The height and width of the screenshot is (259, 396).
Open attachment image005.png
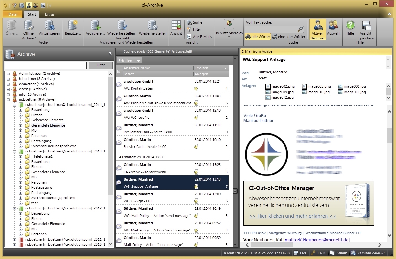(x=316, y=86)
